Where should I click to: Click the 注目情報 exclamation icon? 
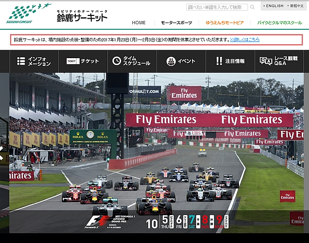coord(219,61)
